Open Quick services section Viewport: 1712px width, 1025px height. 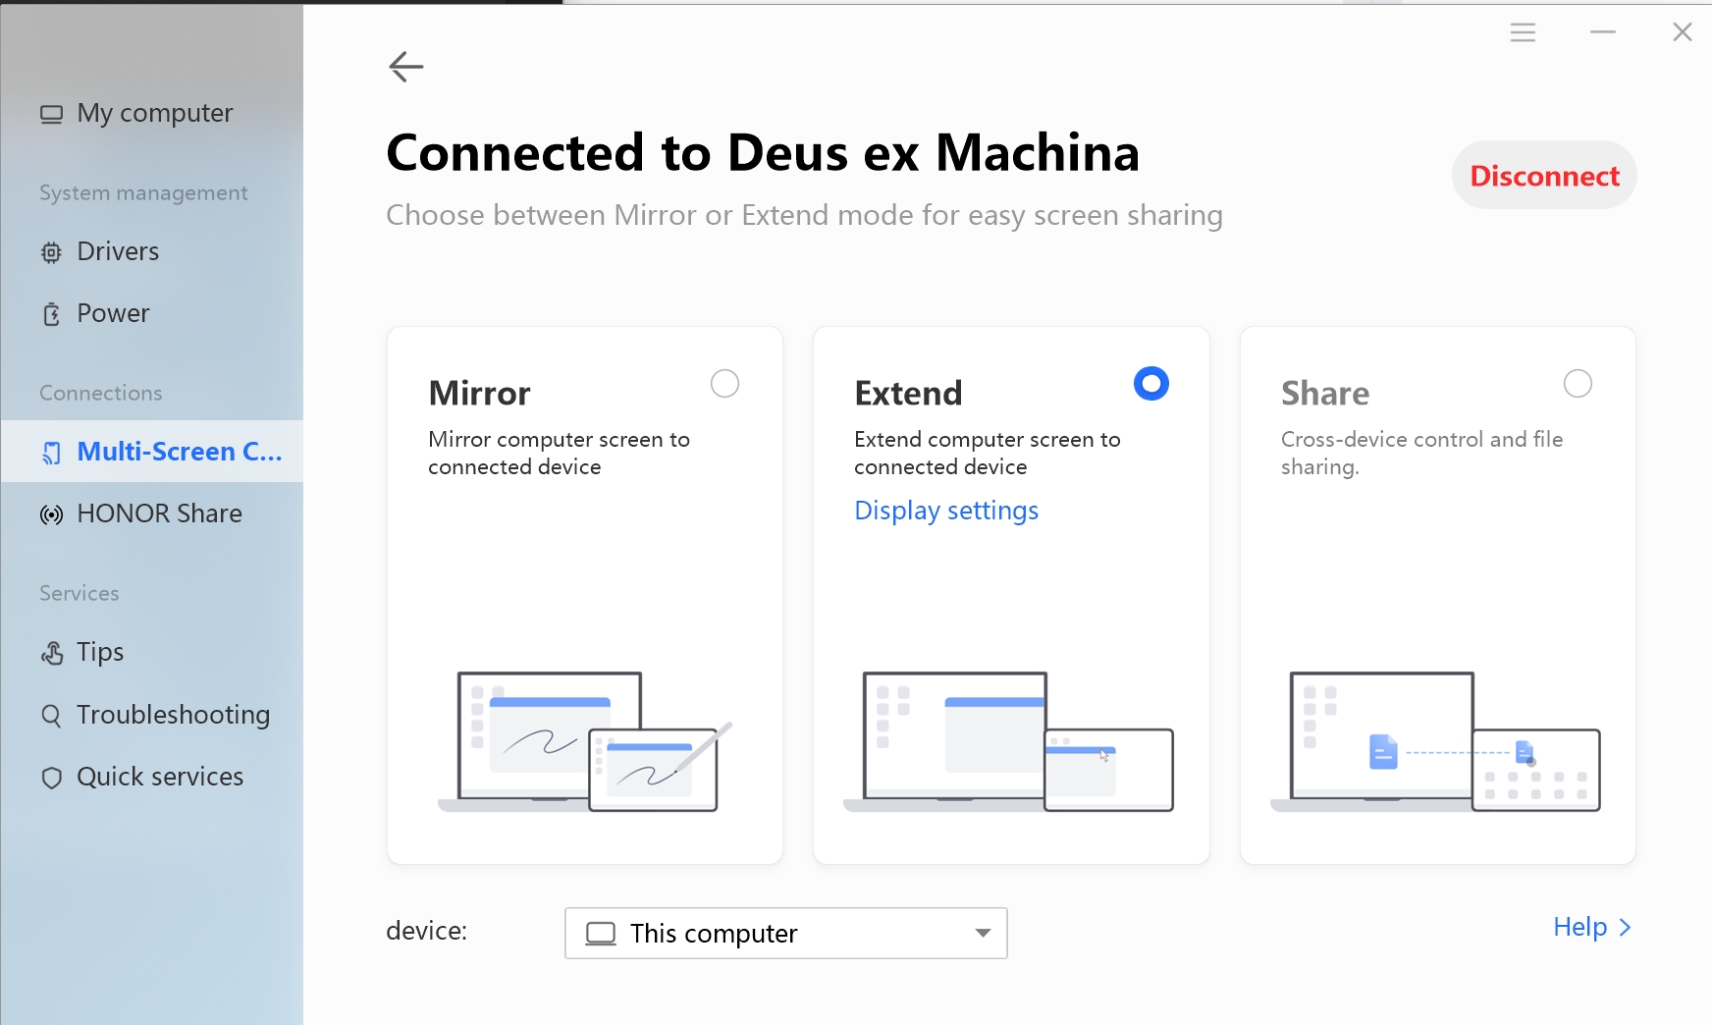pos(152,778)
